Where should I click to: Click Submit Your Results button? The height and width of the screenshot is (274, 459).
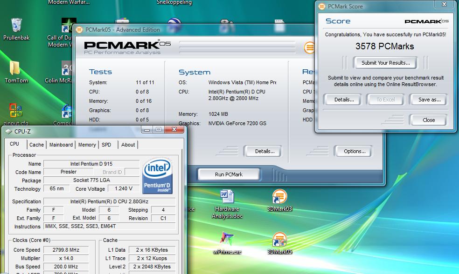[x=385, y=63]
